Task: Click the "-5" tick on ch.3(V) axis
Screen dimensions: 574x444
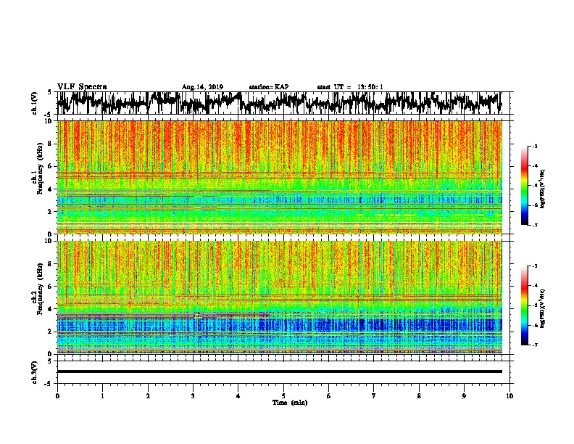Action: 49,384
